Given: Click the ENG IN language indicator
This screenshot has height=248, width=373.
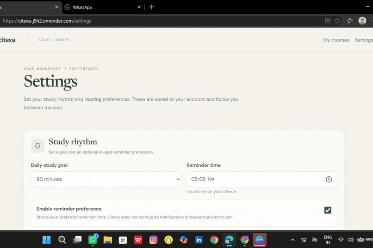Looking at the screenshot, I should (x=328, y=240).
